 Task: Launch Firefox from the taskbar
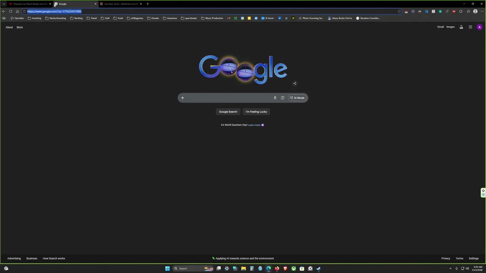tap(277, 268)
